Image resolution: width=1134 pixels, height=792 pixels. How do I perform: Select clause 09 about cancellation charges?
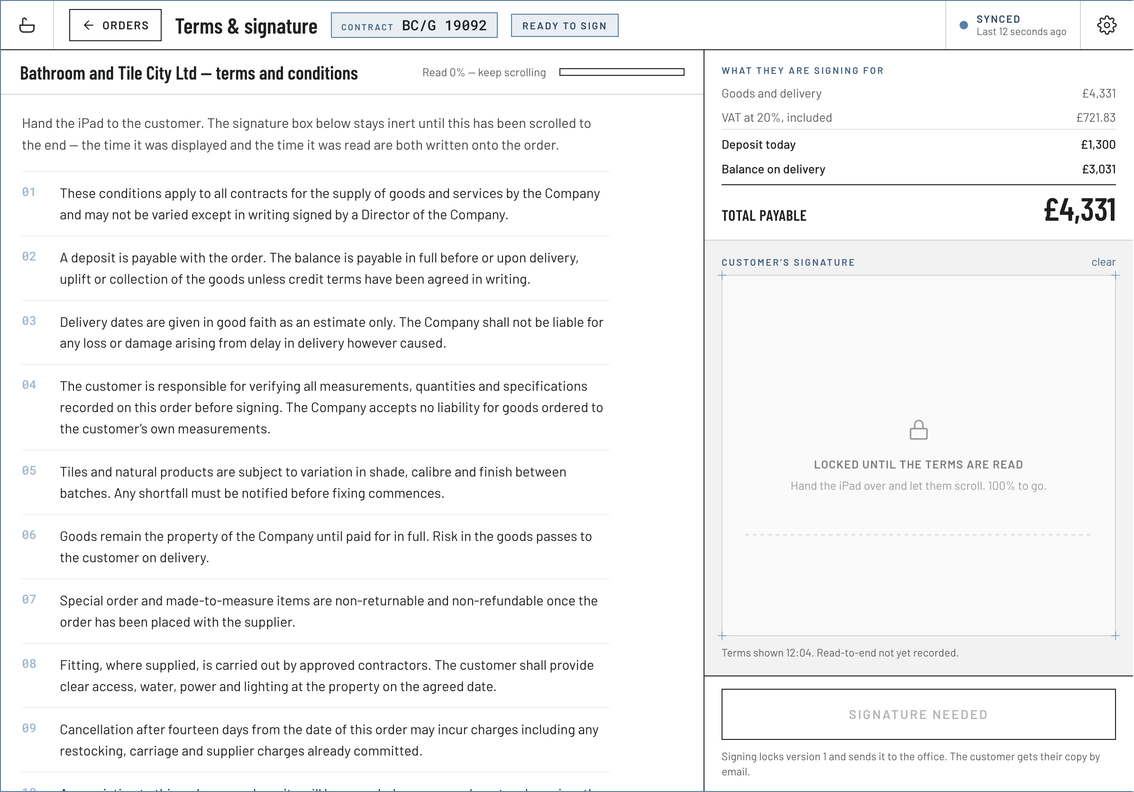[316, 740]
